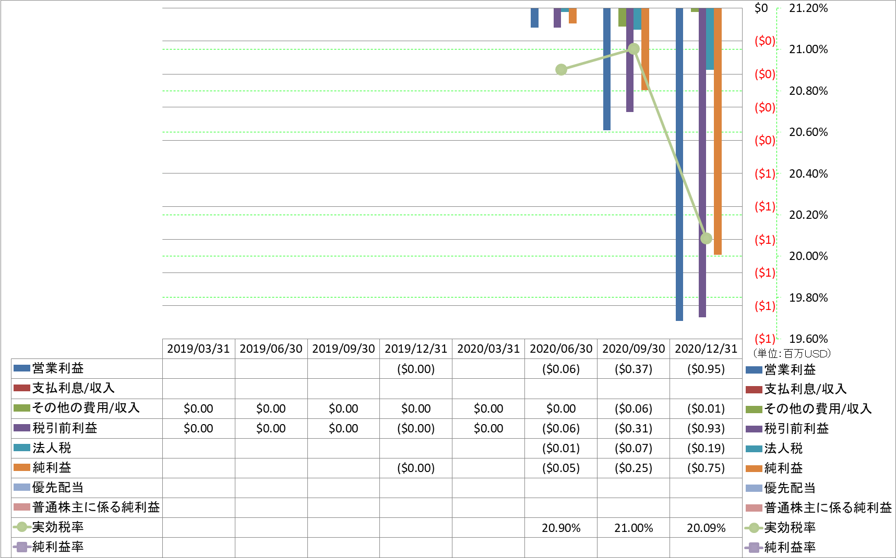Select the 純利益率 line marker in left table
896x558 pixels.
click(22, 547)
